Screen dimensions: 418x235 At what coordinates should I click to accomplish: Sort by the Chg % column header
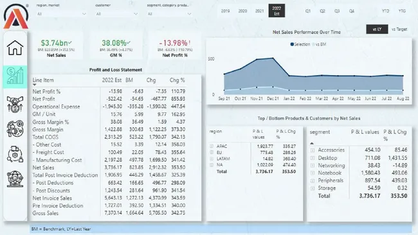177,80
